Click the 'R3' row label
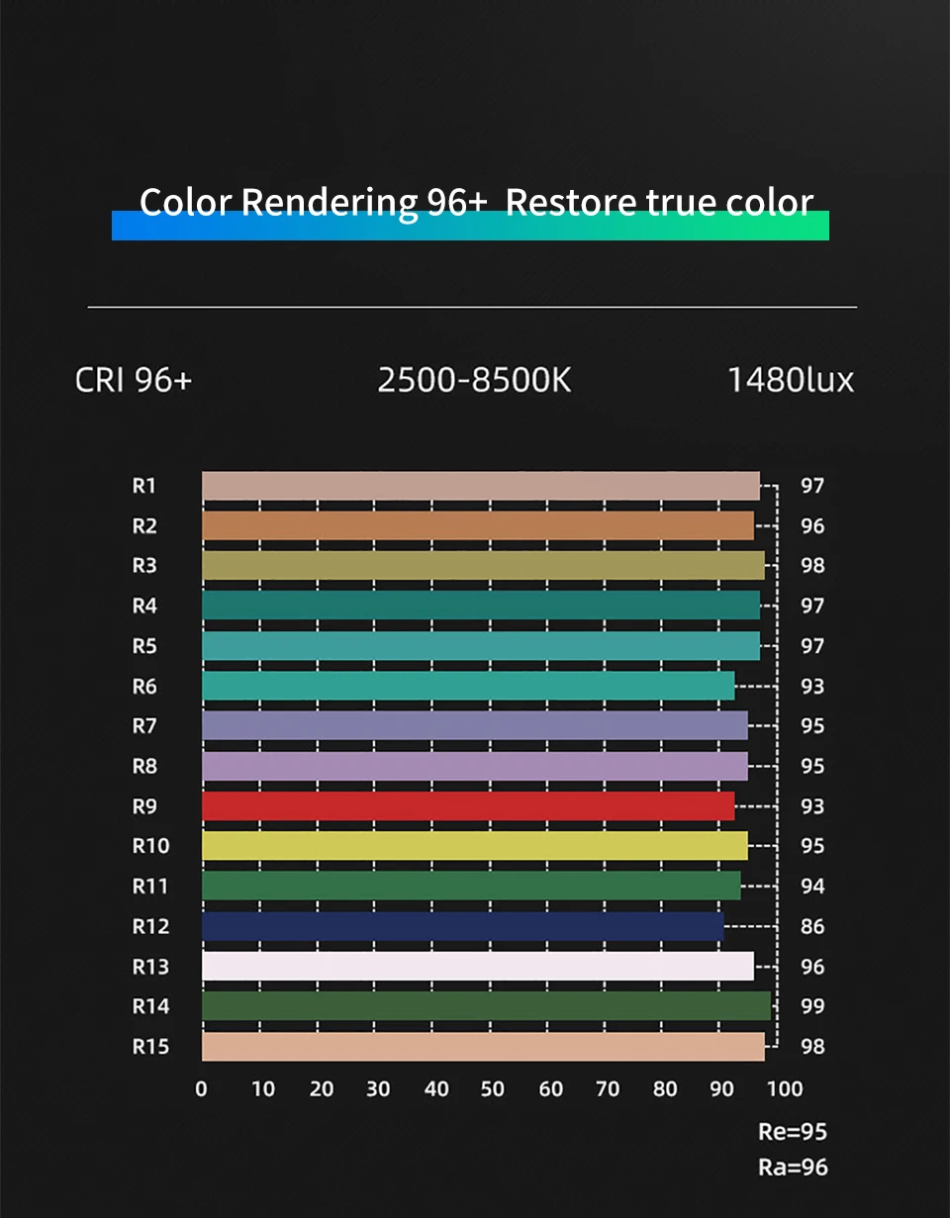The width and height of the screenshot is (950, 1218). coord(144,565)
